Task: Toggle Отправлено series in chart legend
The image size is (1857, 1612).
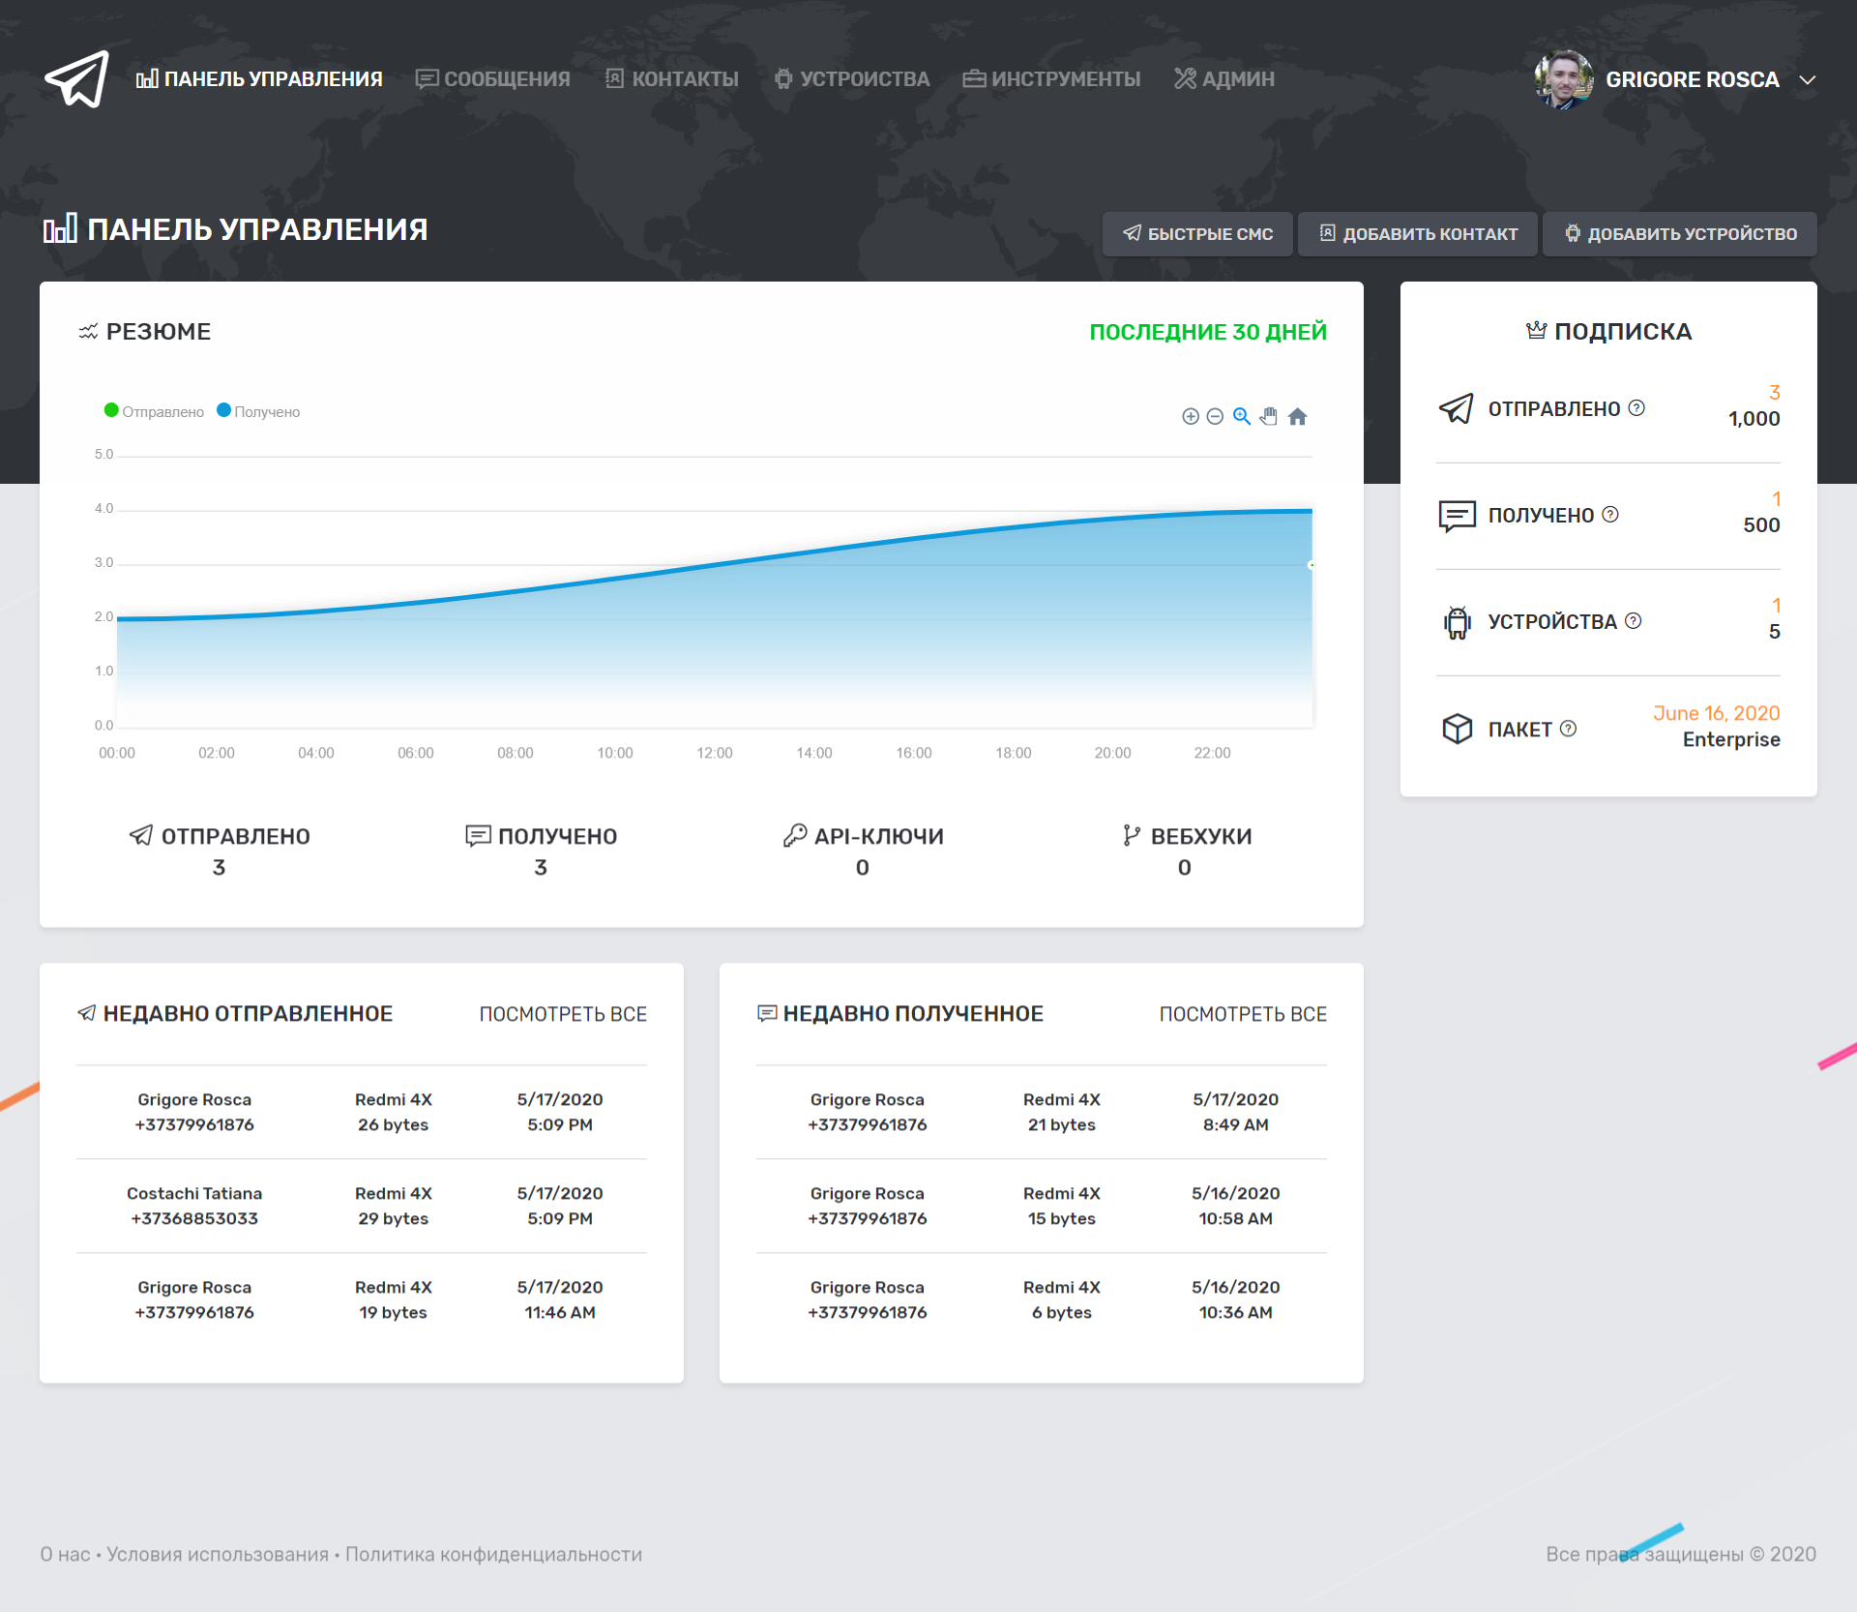Action: pos(155,412)
